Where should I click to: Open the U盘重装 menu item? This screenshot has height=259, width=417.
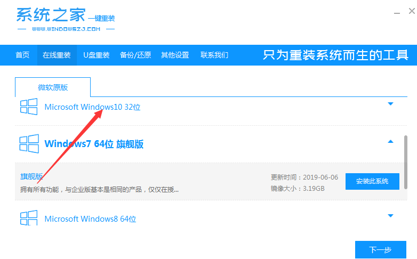pyautogui.click(x=96, y=55)
